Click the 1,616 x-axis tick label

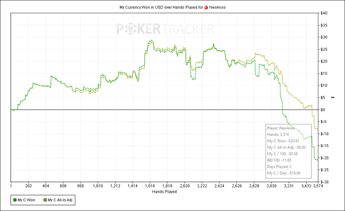[x=150, y=186]
